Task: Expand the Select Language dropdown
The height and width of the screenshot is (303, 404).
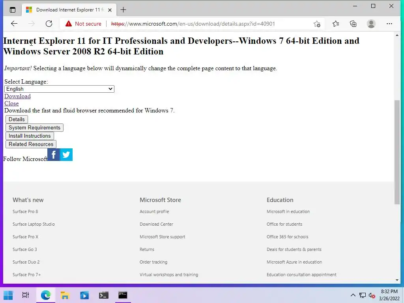Action: (59, 89)
